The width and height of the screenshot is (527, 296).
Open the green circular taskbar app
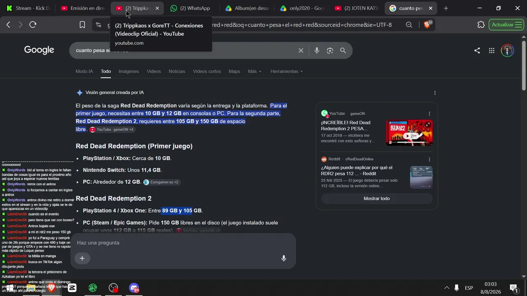(x=93, y=288)
